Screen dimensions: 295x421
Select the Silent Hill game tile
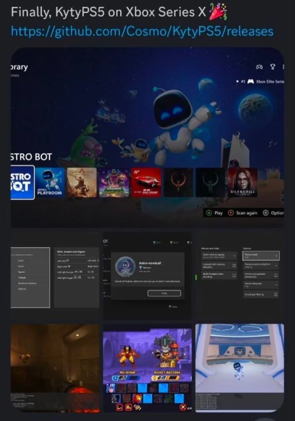click(x=242, y=182)
